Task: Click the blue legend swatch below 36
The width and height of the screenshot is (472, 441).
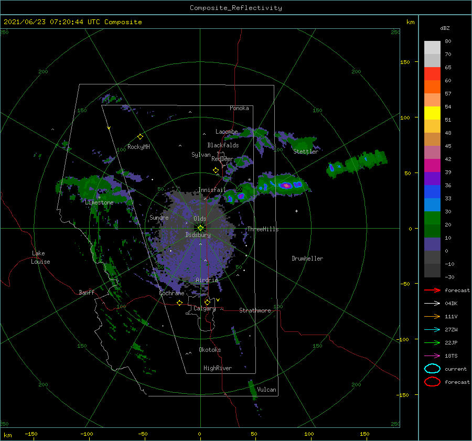Action: [x=432, y=192]
